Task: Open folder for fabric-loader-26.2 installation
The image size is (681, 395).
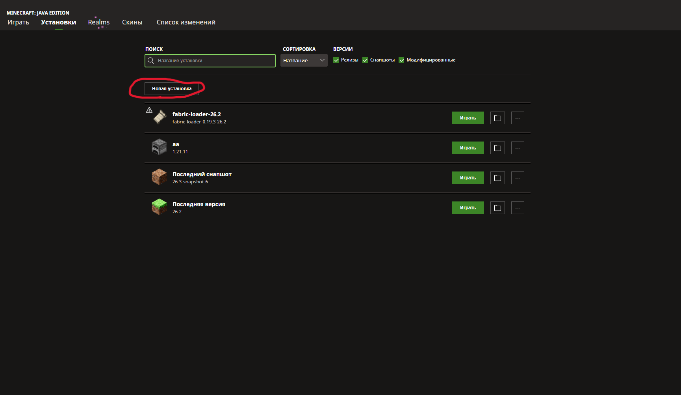Action: click(x=497, y=118)
